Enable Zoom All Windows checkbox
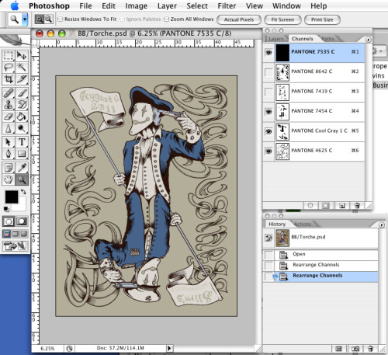This screenshot has width=388, height=355. tap(167, 19)
